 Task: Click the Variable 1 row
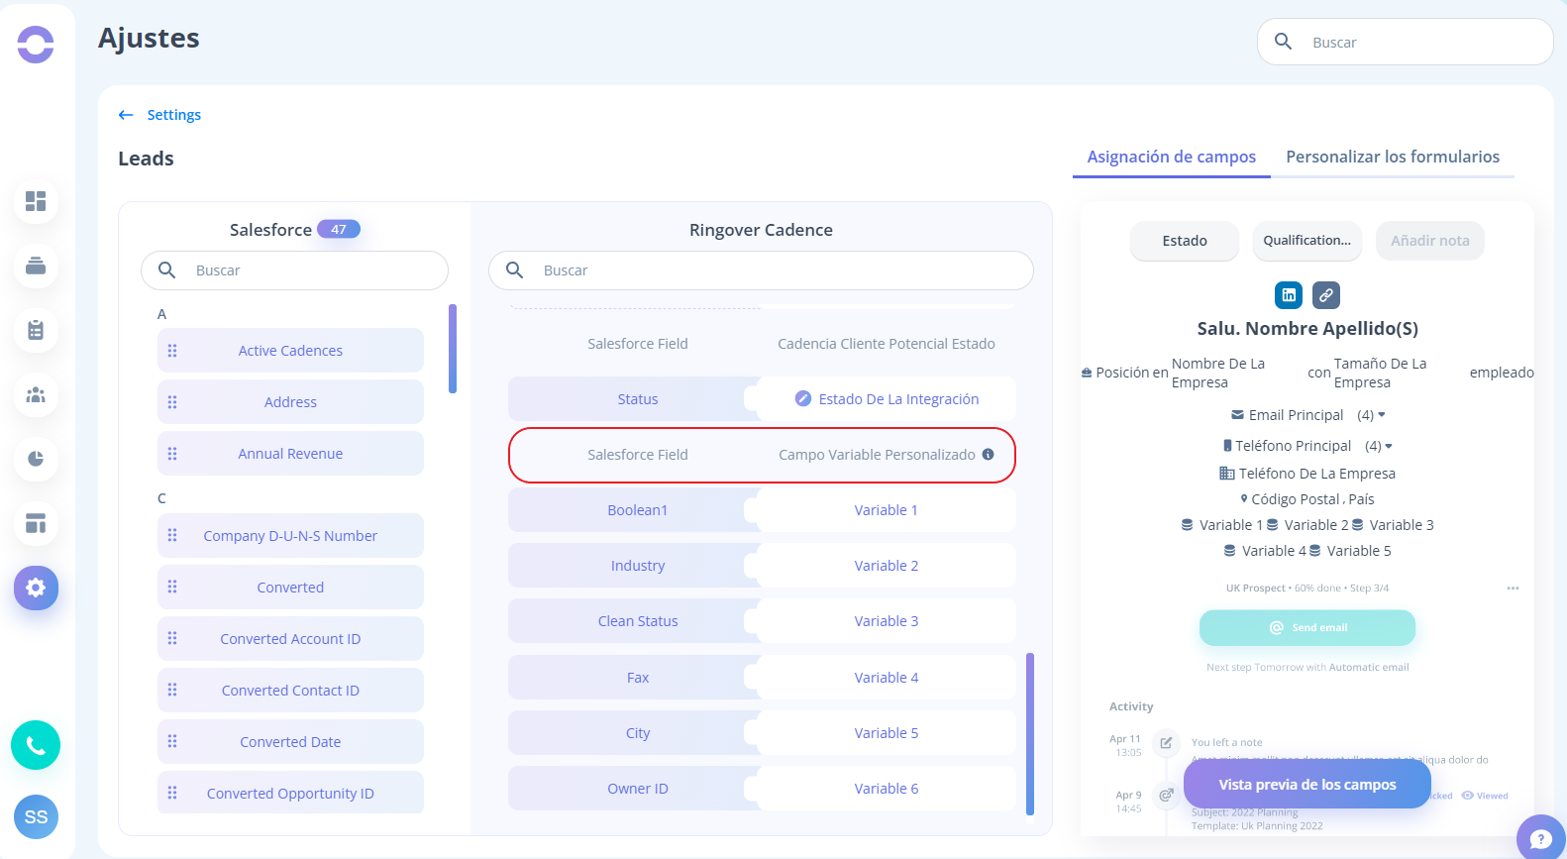click(x=887, y=510)
